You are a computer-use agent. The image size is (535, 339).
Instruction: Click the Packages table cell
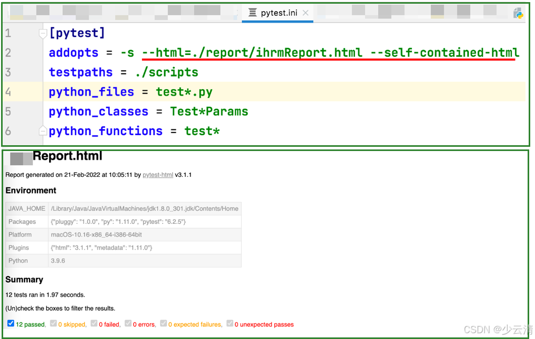click(27, 222)
